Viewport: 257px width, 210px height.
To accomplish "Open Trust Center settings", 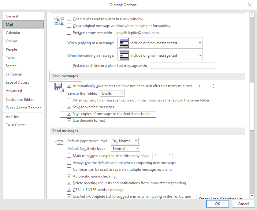I will (x=23, y=125).
